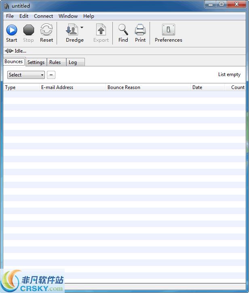This screenshot has height=293, width=249.
Task: Minimize the untitled window
Action: coord(211,4)
